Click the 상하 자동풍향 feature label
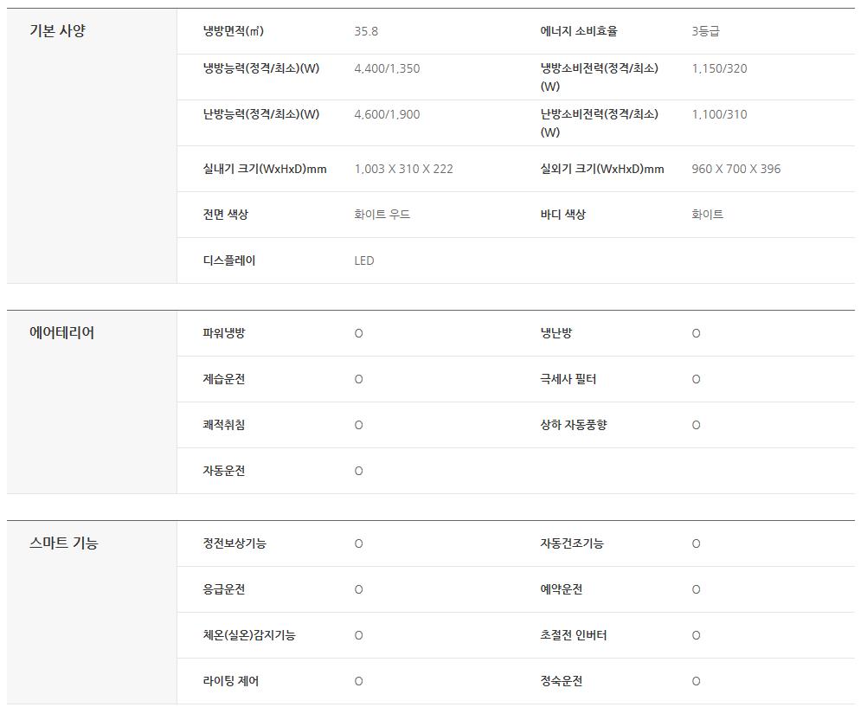The width and height of the screenshot is (867, 720). [x=574, y=425]
